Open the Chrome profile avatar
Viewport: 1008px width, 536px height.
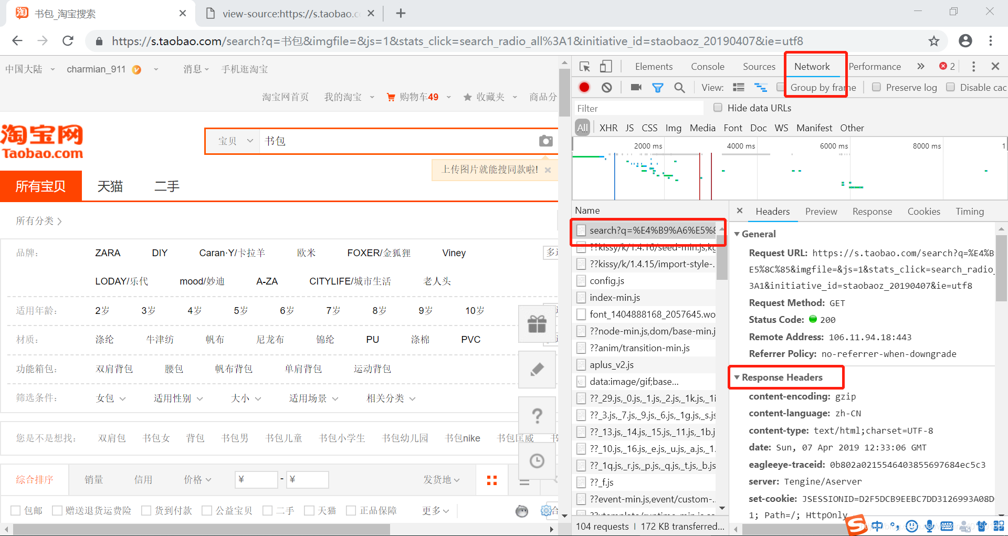tap(965, 41)
